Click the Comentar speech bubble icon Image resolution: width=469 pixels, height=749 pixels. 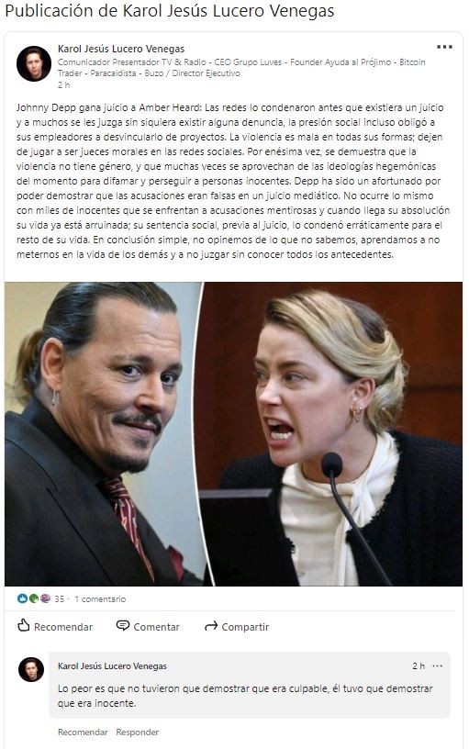pos(123,625)
